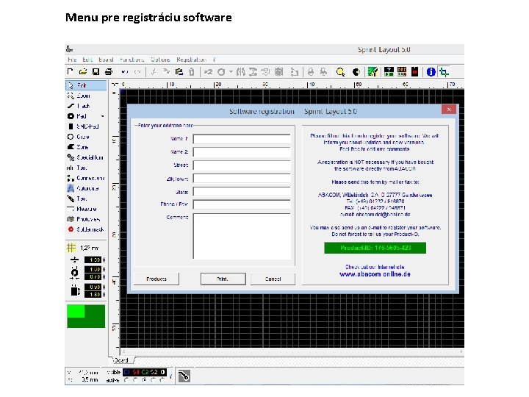Click the green board overview swatch
The image size is (529, 397).
[x=86, y=316]
